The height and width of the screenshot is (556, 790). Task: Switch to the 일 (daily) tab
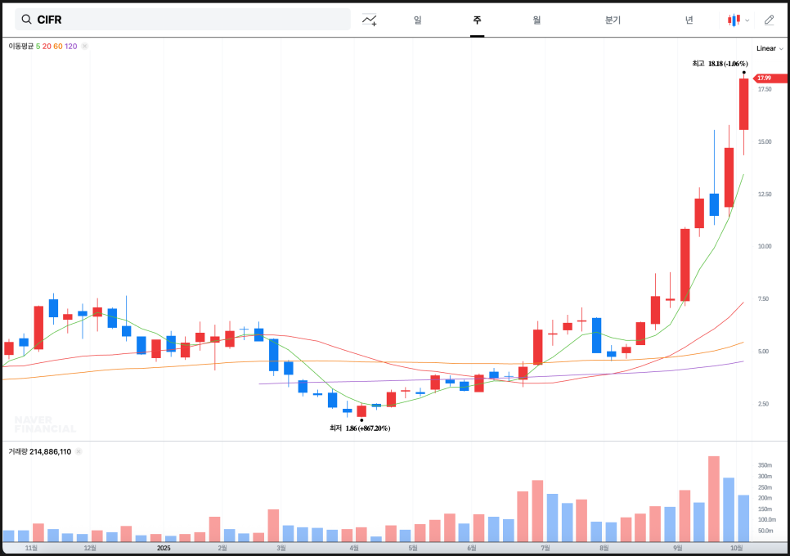click(x=418, y=20)
